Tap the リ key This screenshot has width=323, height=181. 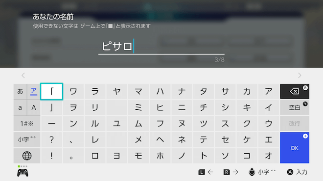pos(95,107)
